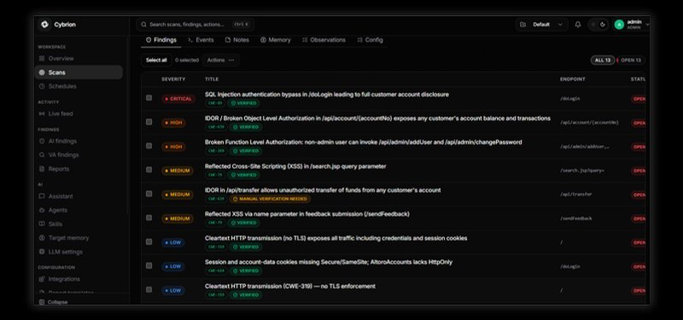The height and width of the screenshot is (320, 683).
Task: Click the HIGH badge on the IDOR account row
Action: (x=173, y=123)
